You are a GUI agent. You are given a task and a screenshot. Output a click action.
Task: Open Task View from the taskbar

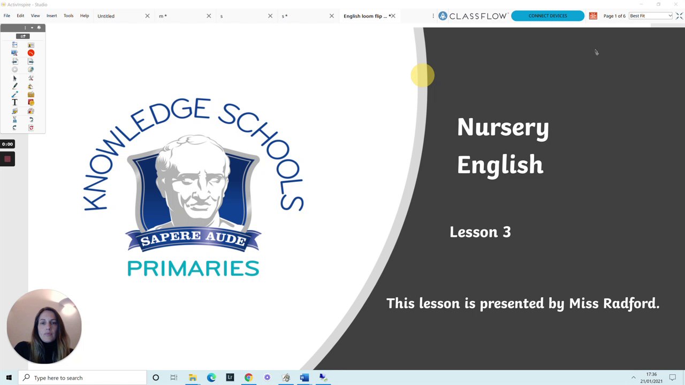coord(174,378)
